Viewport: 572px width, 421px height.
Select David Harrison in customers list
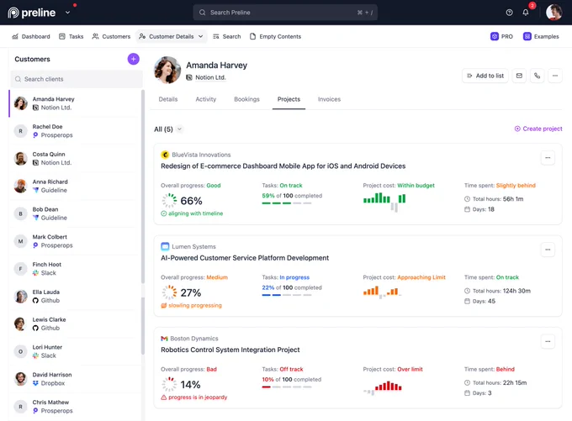75,379
